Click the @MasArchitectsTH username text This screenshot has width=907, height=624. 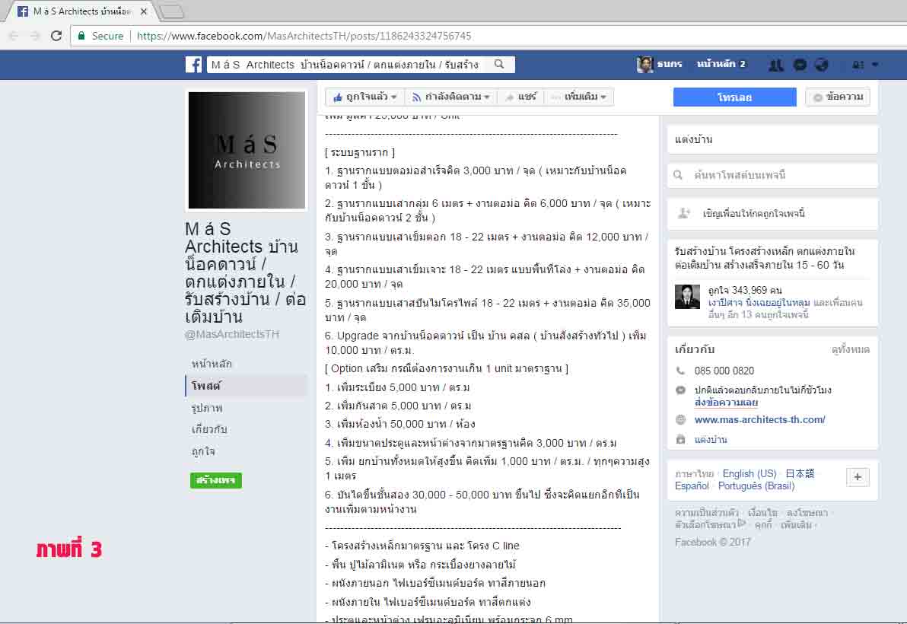[x=231, y=334]
